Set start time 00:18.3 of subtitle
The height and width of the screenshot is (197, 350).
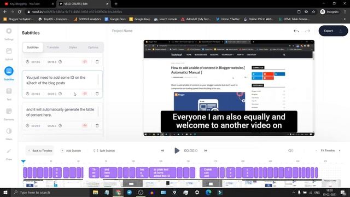(x=36, y=94)
